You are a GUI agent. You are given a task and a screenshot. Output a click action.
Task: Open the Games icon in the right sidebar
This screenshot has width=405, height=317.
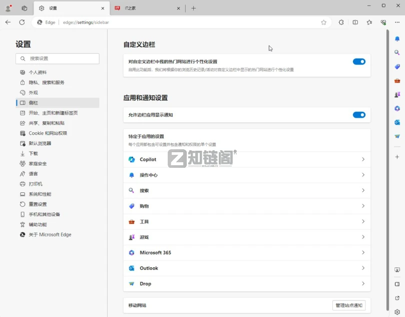(x=396, y=94)
